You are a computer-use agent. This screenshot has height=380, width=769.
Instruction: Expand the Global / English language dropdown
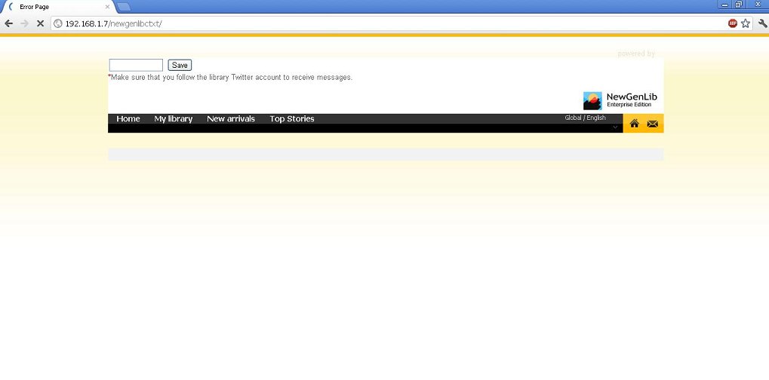[585, 118]
